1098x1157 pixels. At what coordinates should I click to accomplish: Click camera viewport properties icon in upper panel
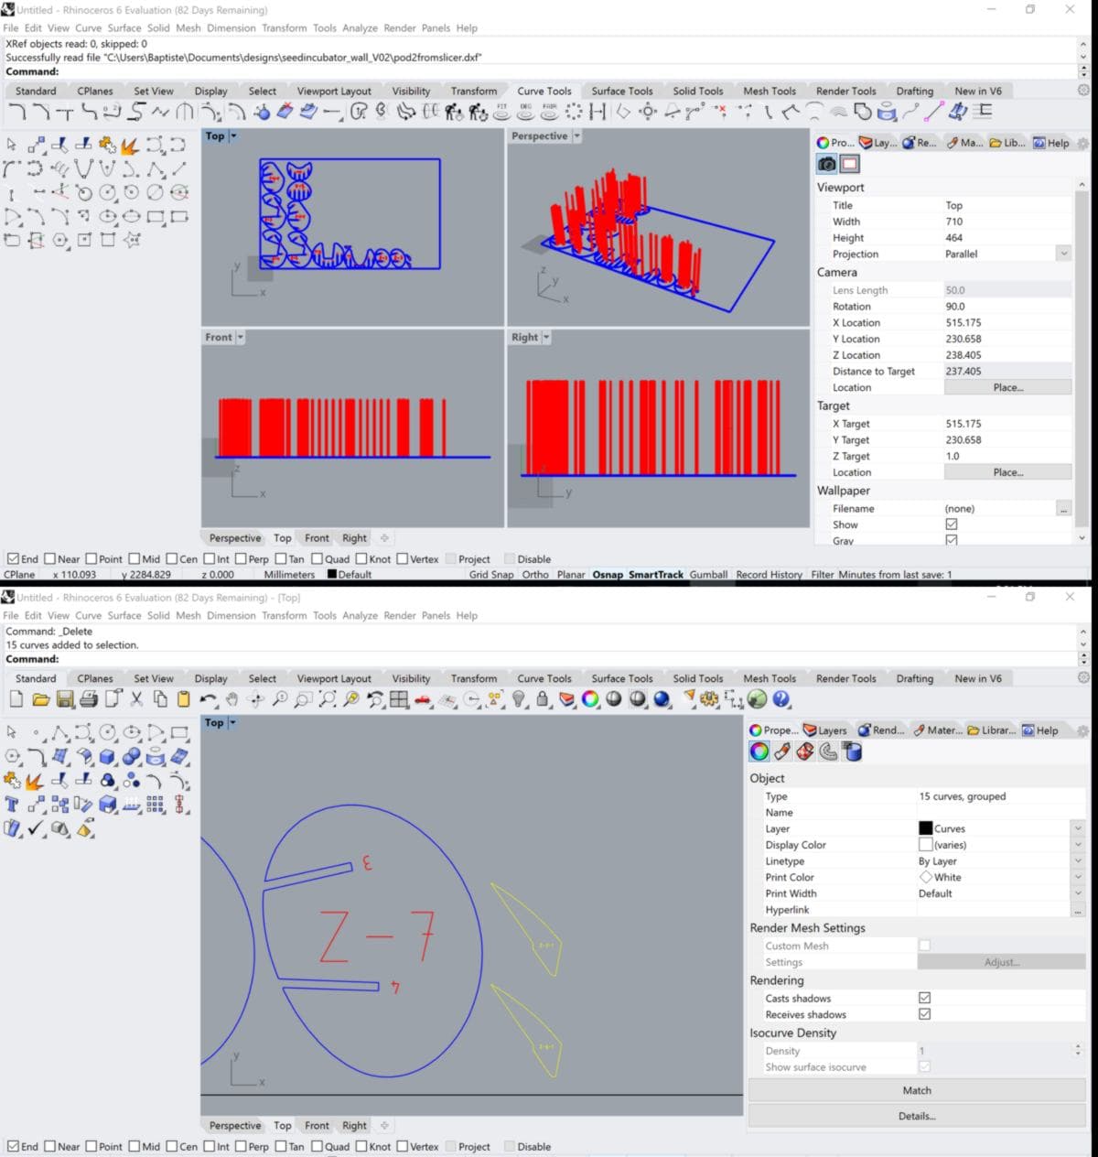tap(827, 164)
